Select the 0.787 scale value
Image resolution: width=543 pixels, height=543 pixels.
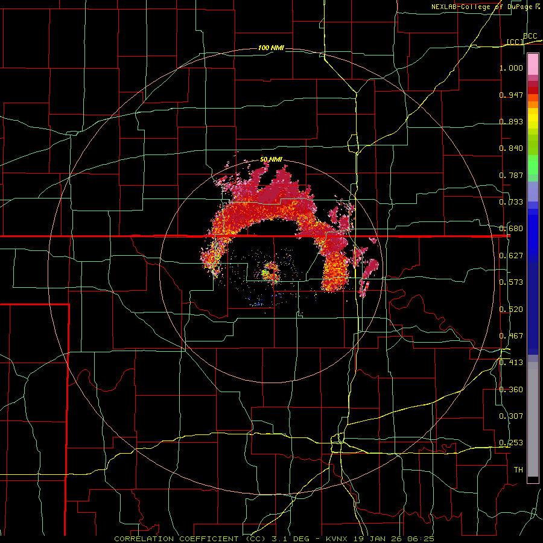click(511, 175)
